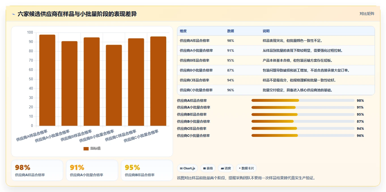This screenshot has height=192, width=386.
Task: Click the 供应商B小批量合格率 label in the progress list
Action: (193, 122)
